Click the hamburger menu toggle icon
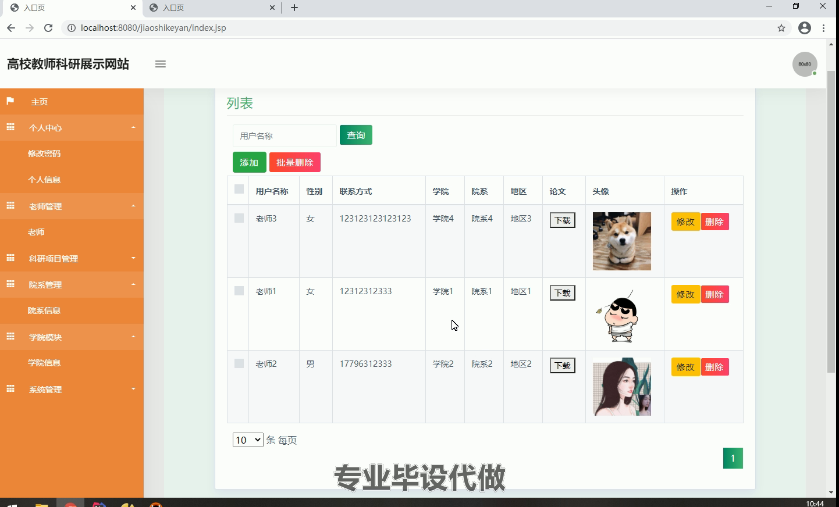839x507 pixels. coord(161,64)
